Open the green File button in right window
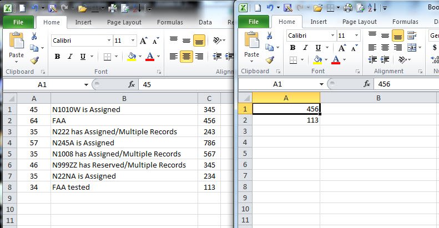 253,22
